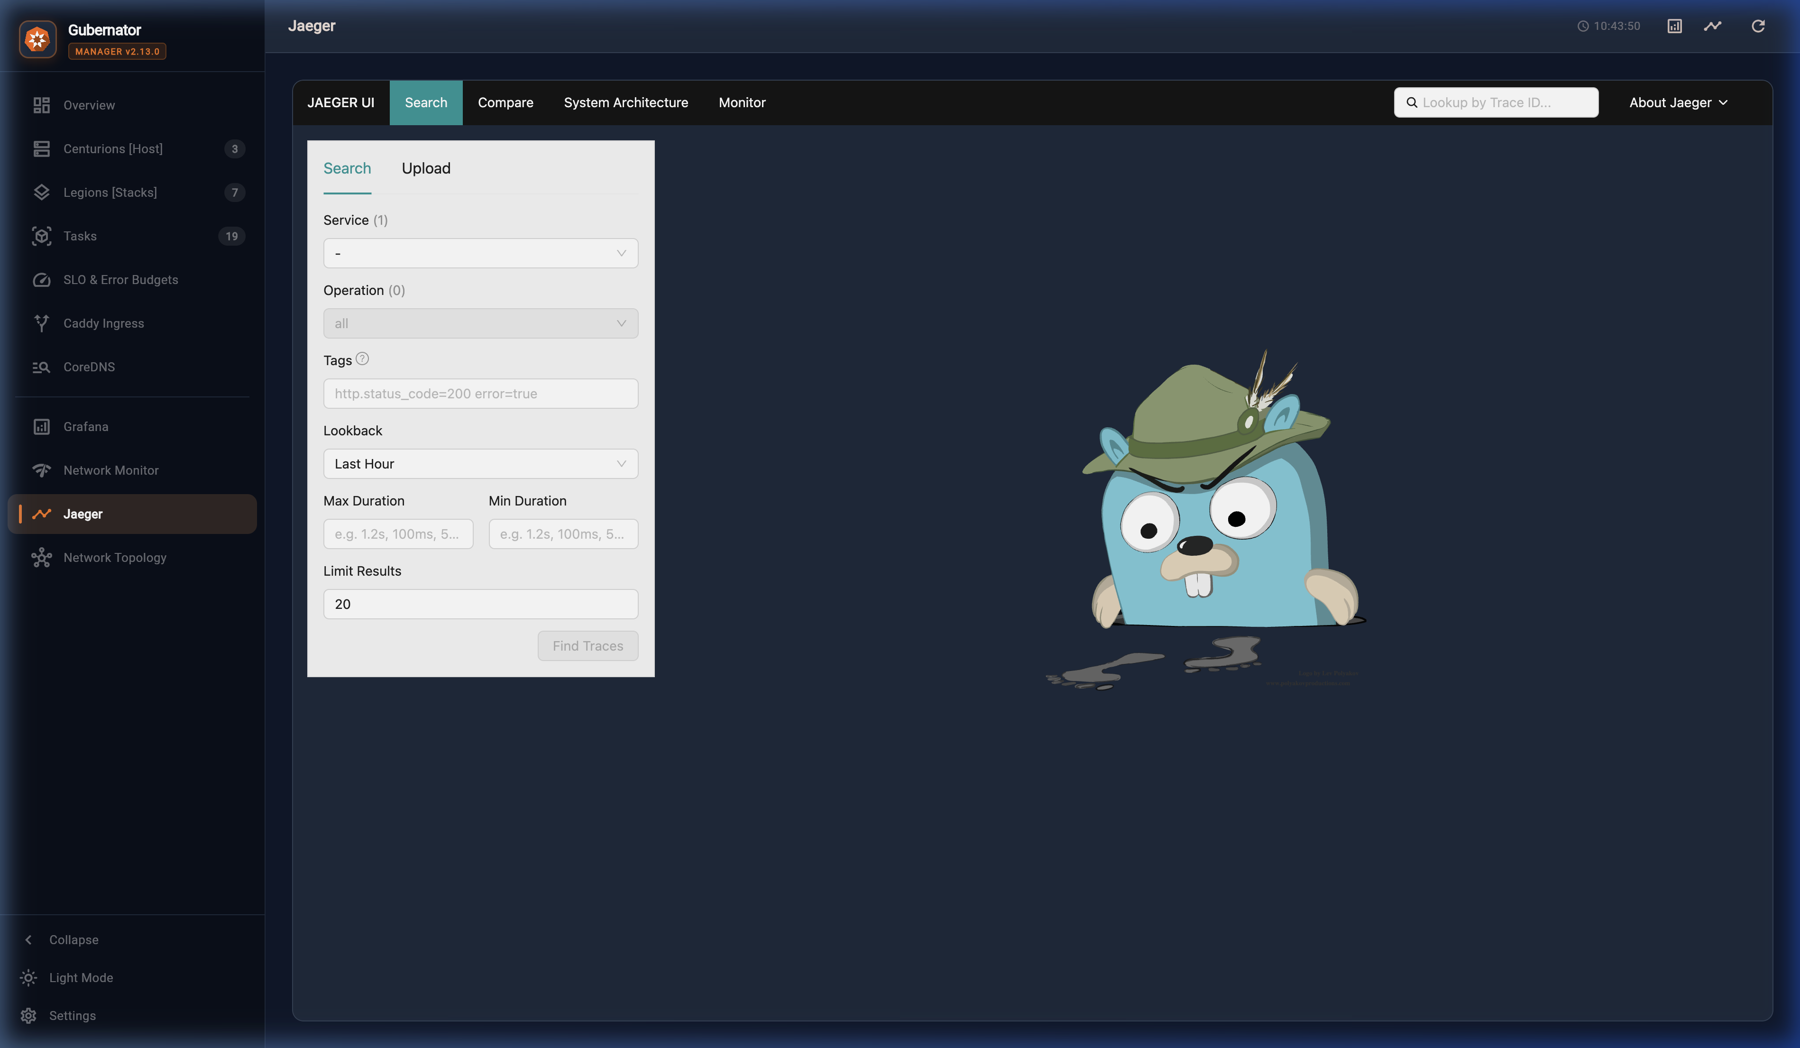
Task: Open Network Monitor page
Action: click(x=132, y=470)
